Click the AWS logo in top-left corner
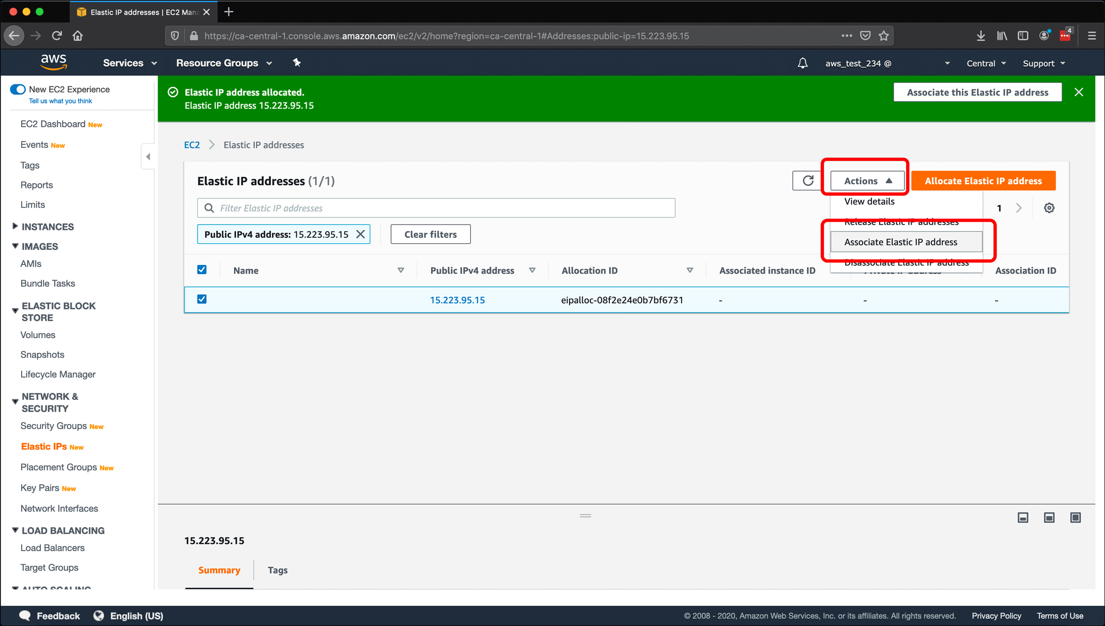 pos(52,63)
